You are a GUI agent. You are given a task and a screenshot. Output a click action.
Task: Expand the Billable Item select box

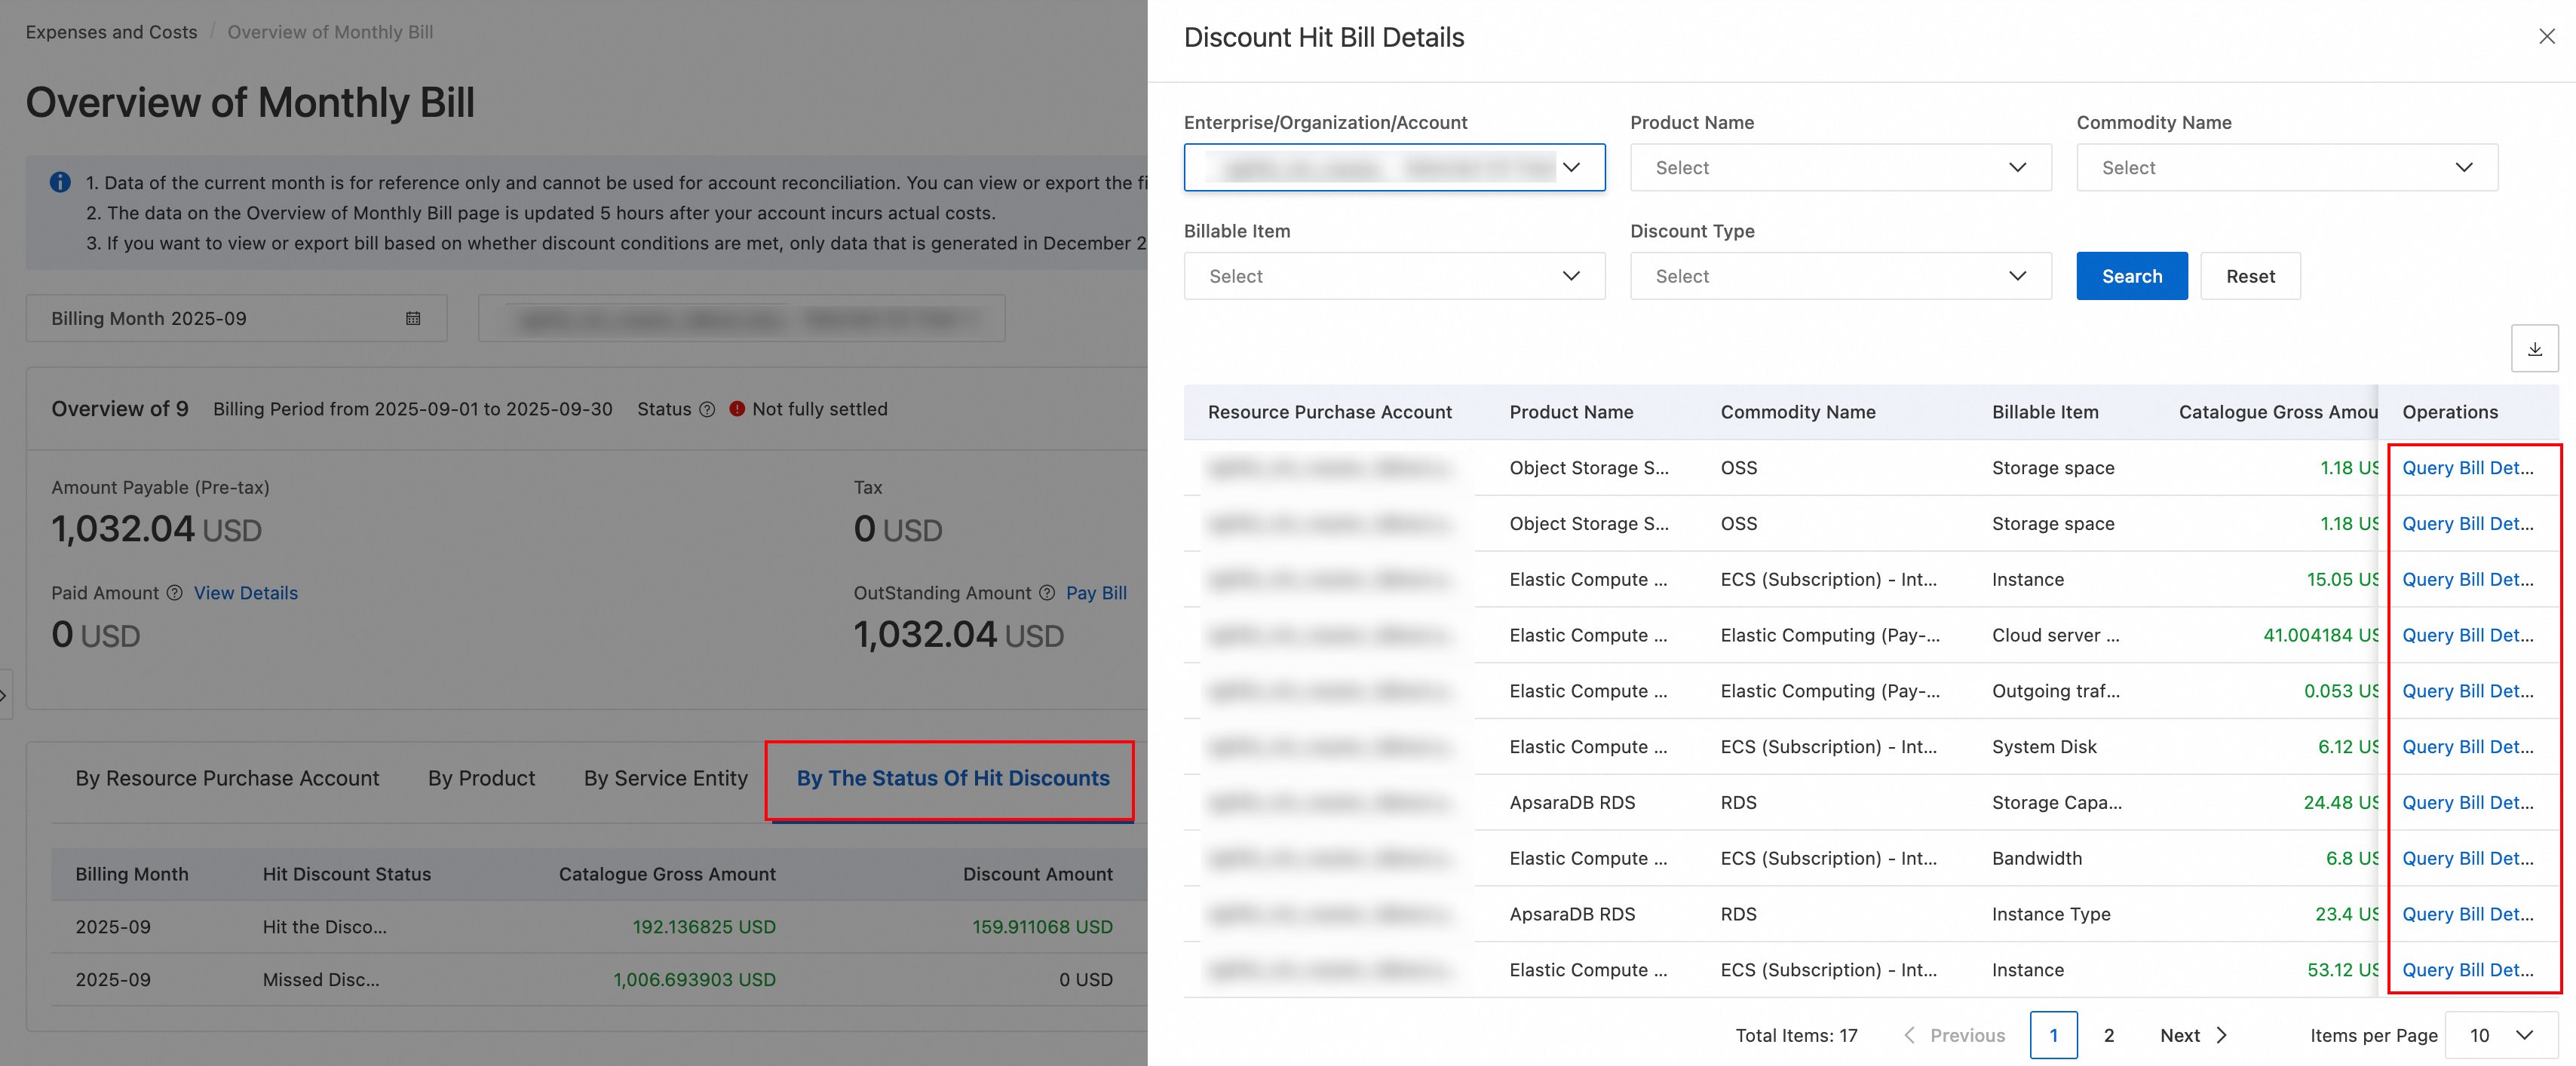click(1394, 276)
